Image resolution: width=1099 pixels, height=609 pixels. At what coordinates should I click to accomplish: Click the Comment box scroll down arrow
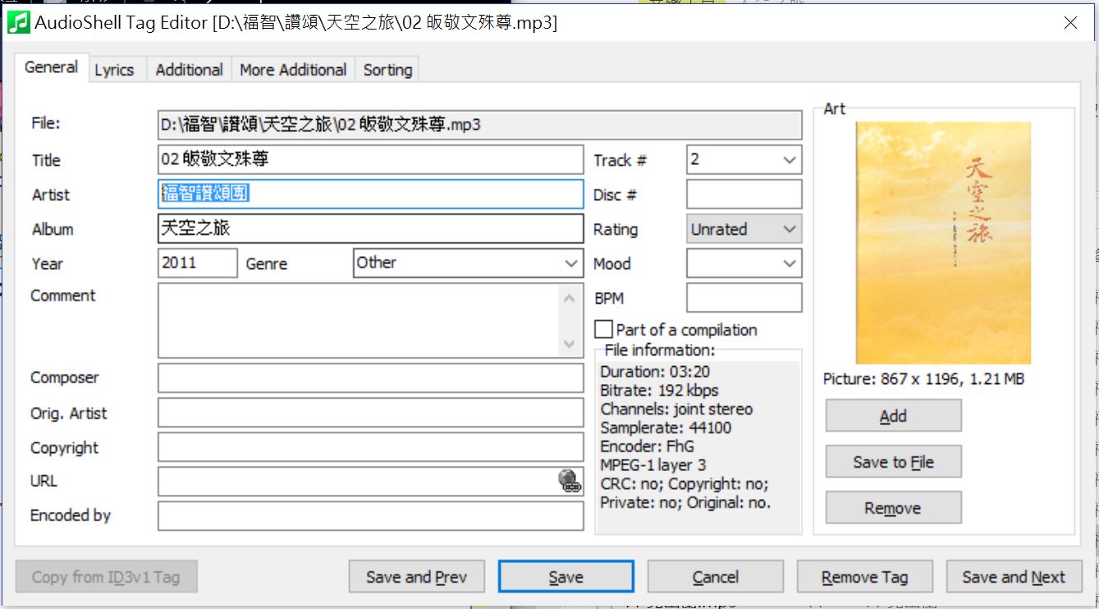pyautogui.click(x=570, y=345)
